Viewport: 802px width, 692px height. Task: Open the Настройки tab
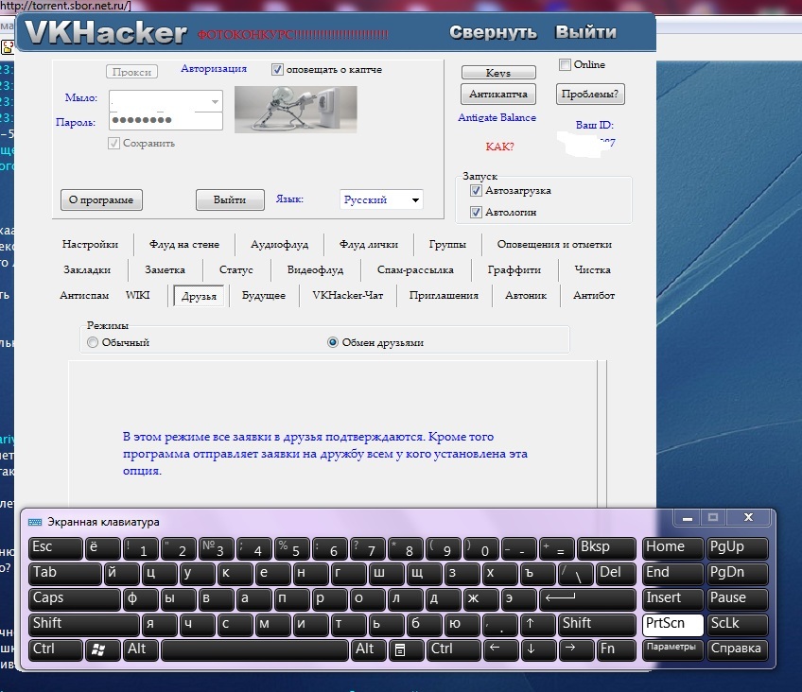click(x=90, y=244)
